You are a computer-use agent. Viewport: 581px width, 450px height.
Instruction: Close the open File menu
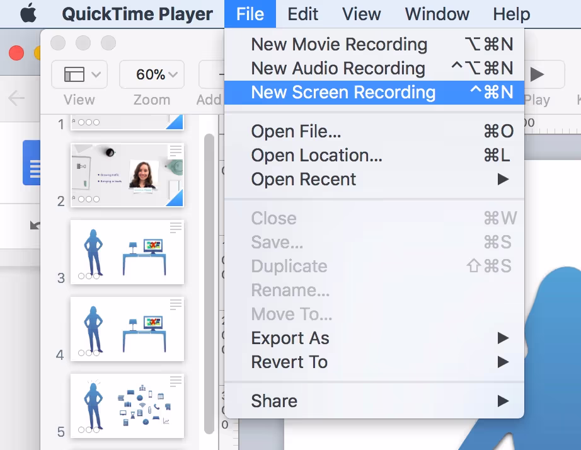click(250, 14)
